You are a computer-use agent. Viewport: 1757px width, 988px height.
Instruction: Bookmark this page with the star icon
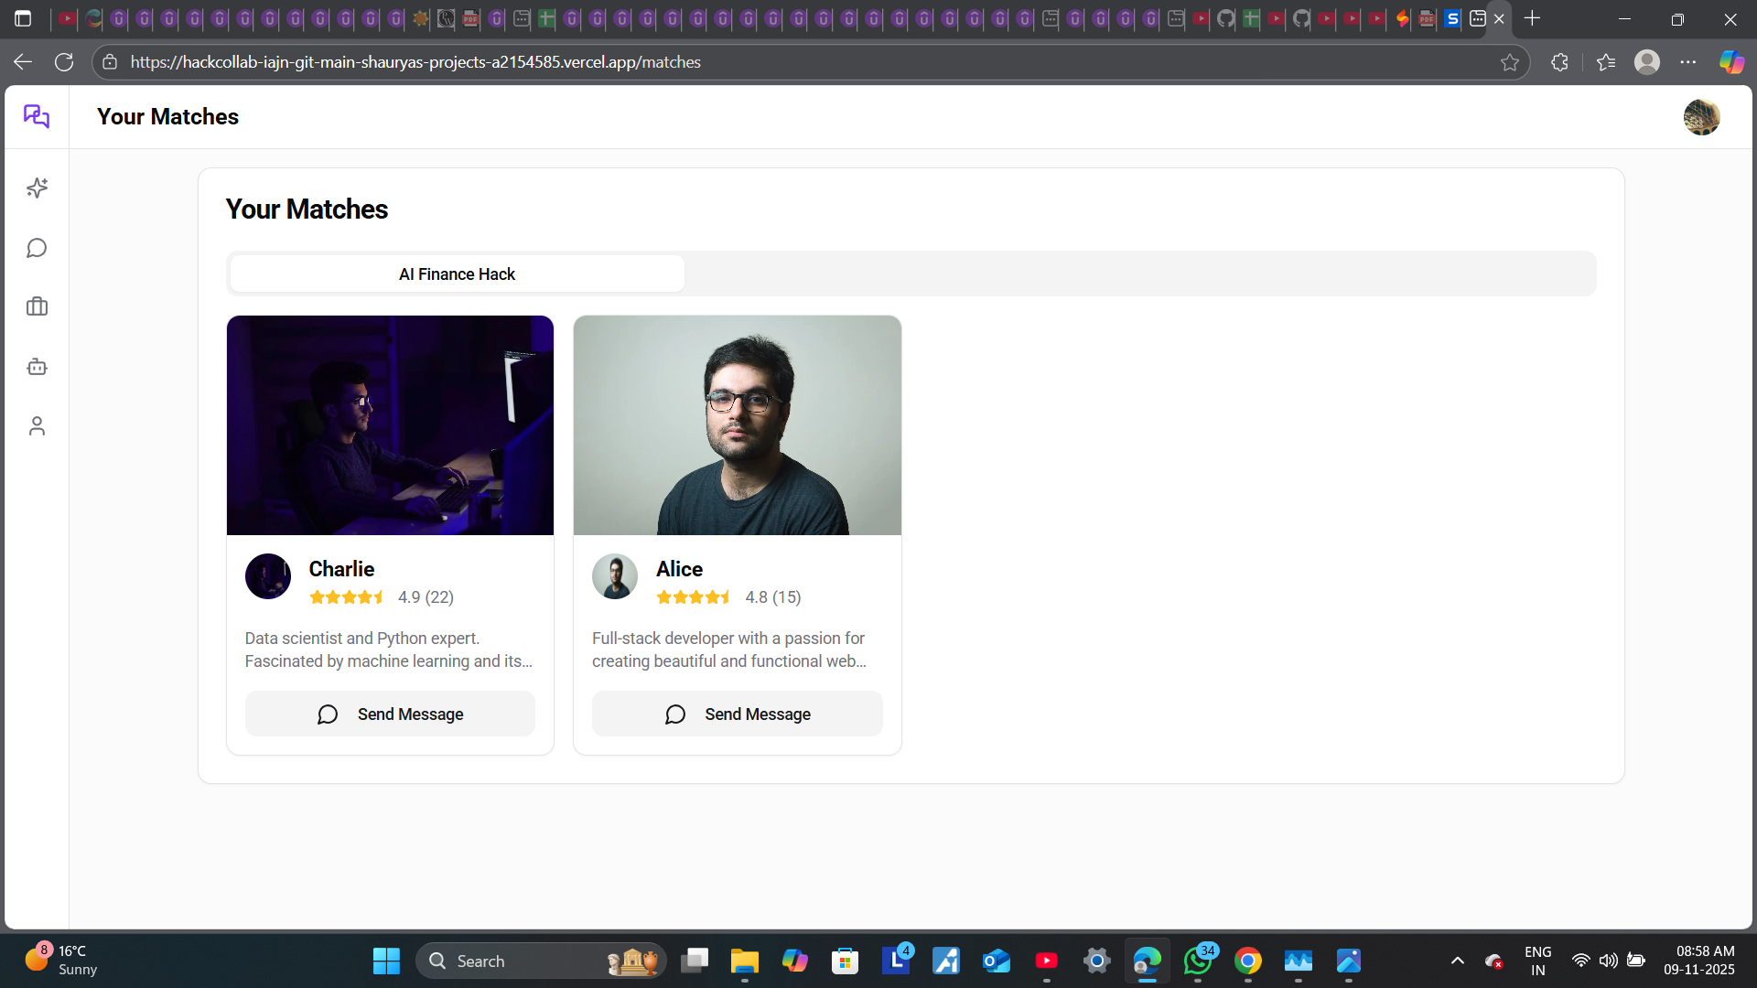(1510, 62)
